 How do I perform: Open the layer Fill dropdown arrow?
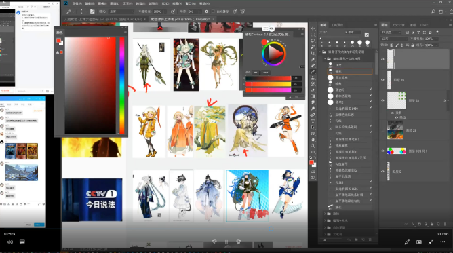(437, 45)
